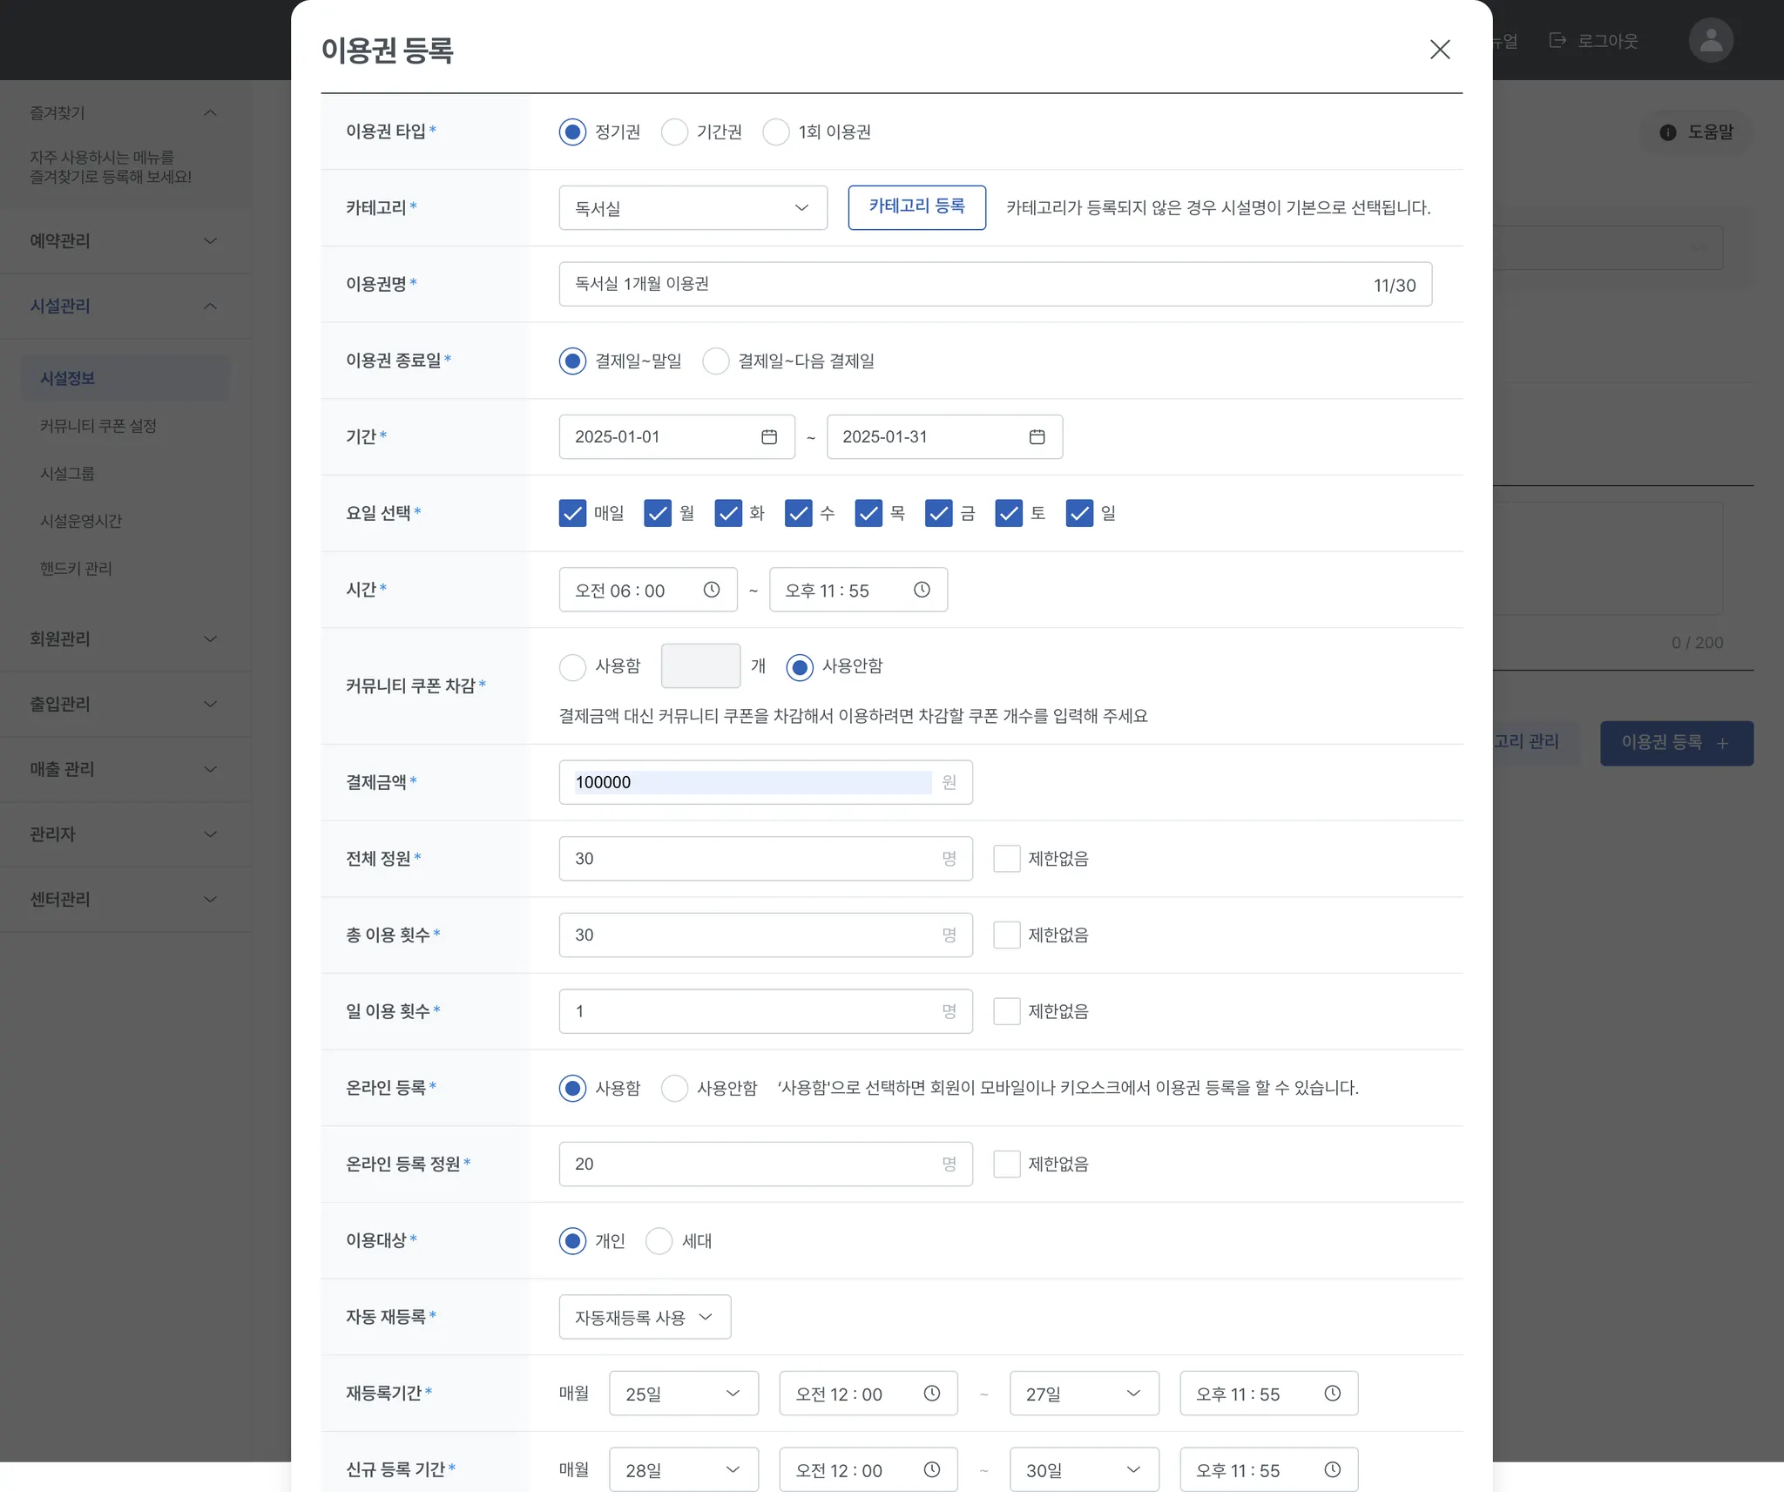
Task: Click clock icon in 오전 06:00 time field
Action: click(x=712, y=590)
